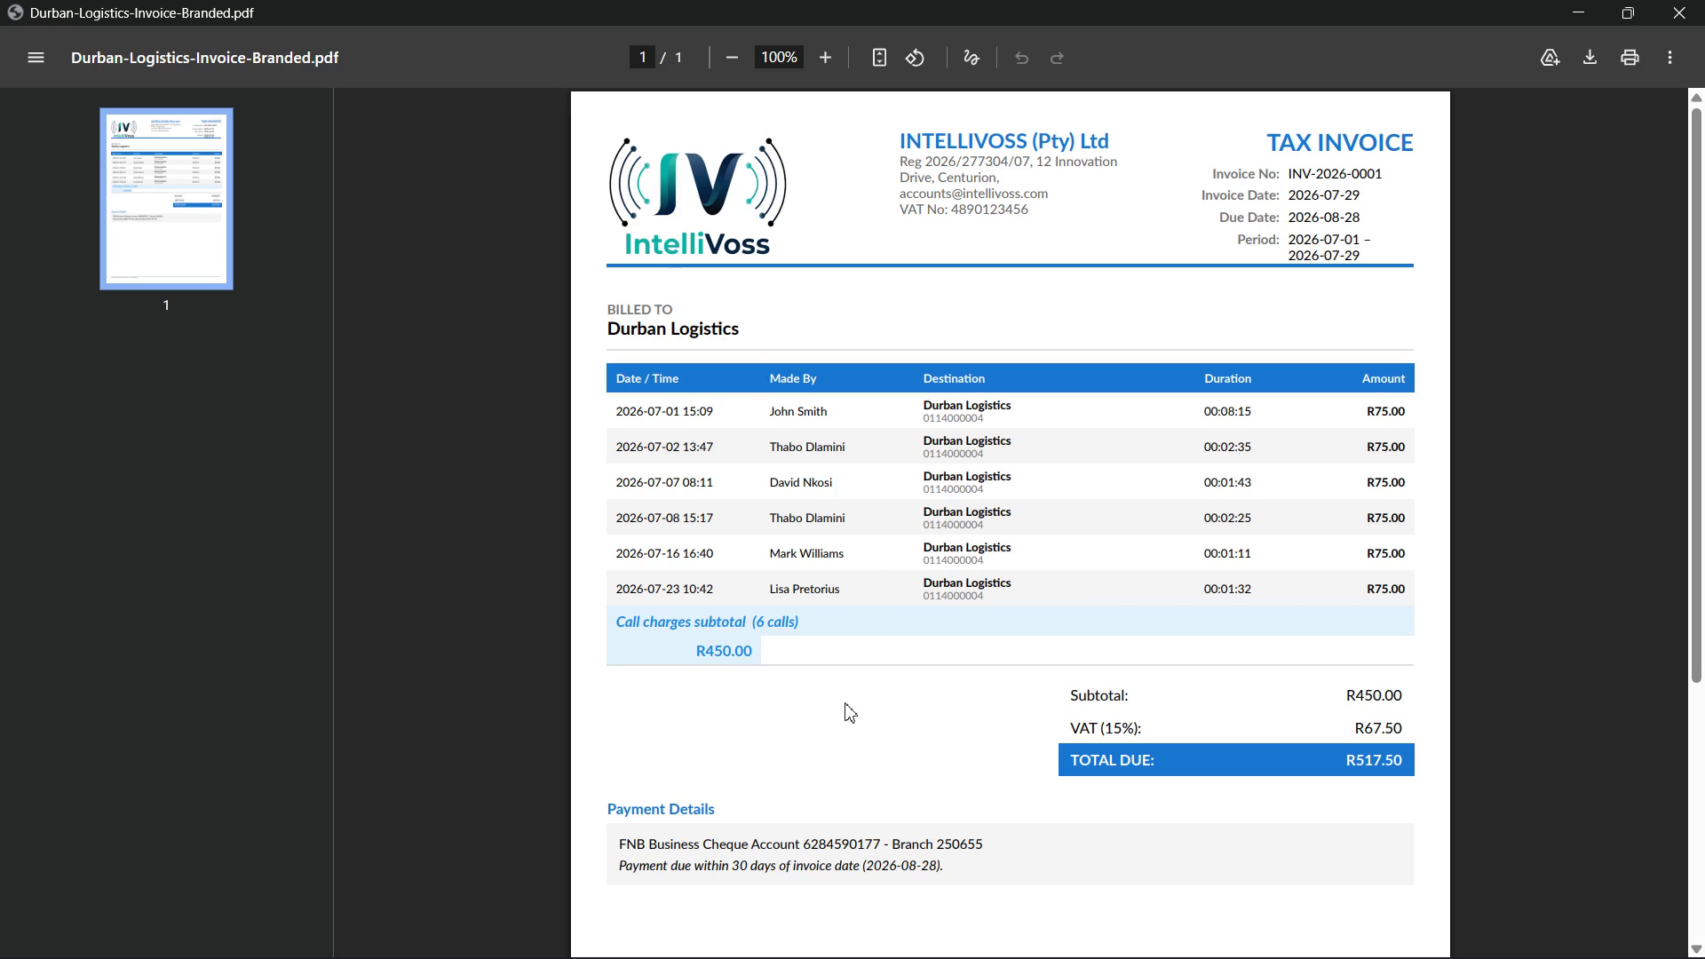This screenshot has width=1705, height=959.
Task: Close the PDF viewer window
Action: 1678,12
